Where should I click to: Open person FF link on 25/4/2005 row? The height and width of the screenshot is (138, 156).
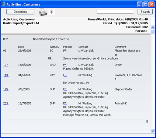point(65,51)
